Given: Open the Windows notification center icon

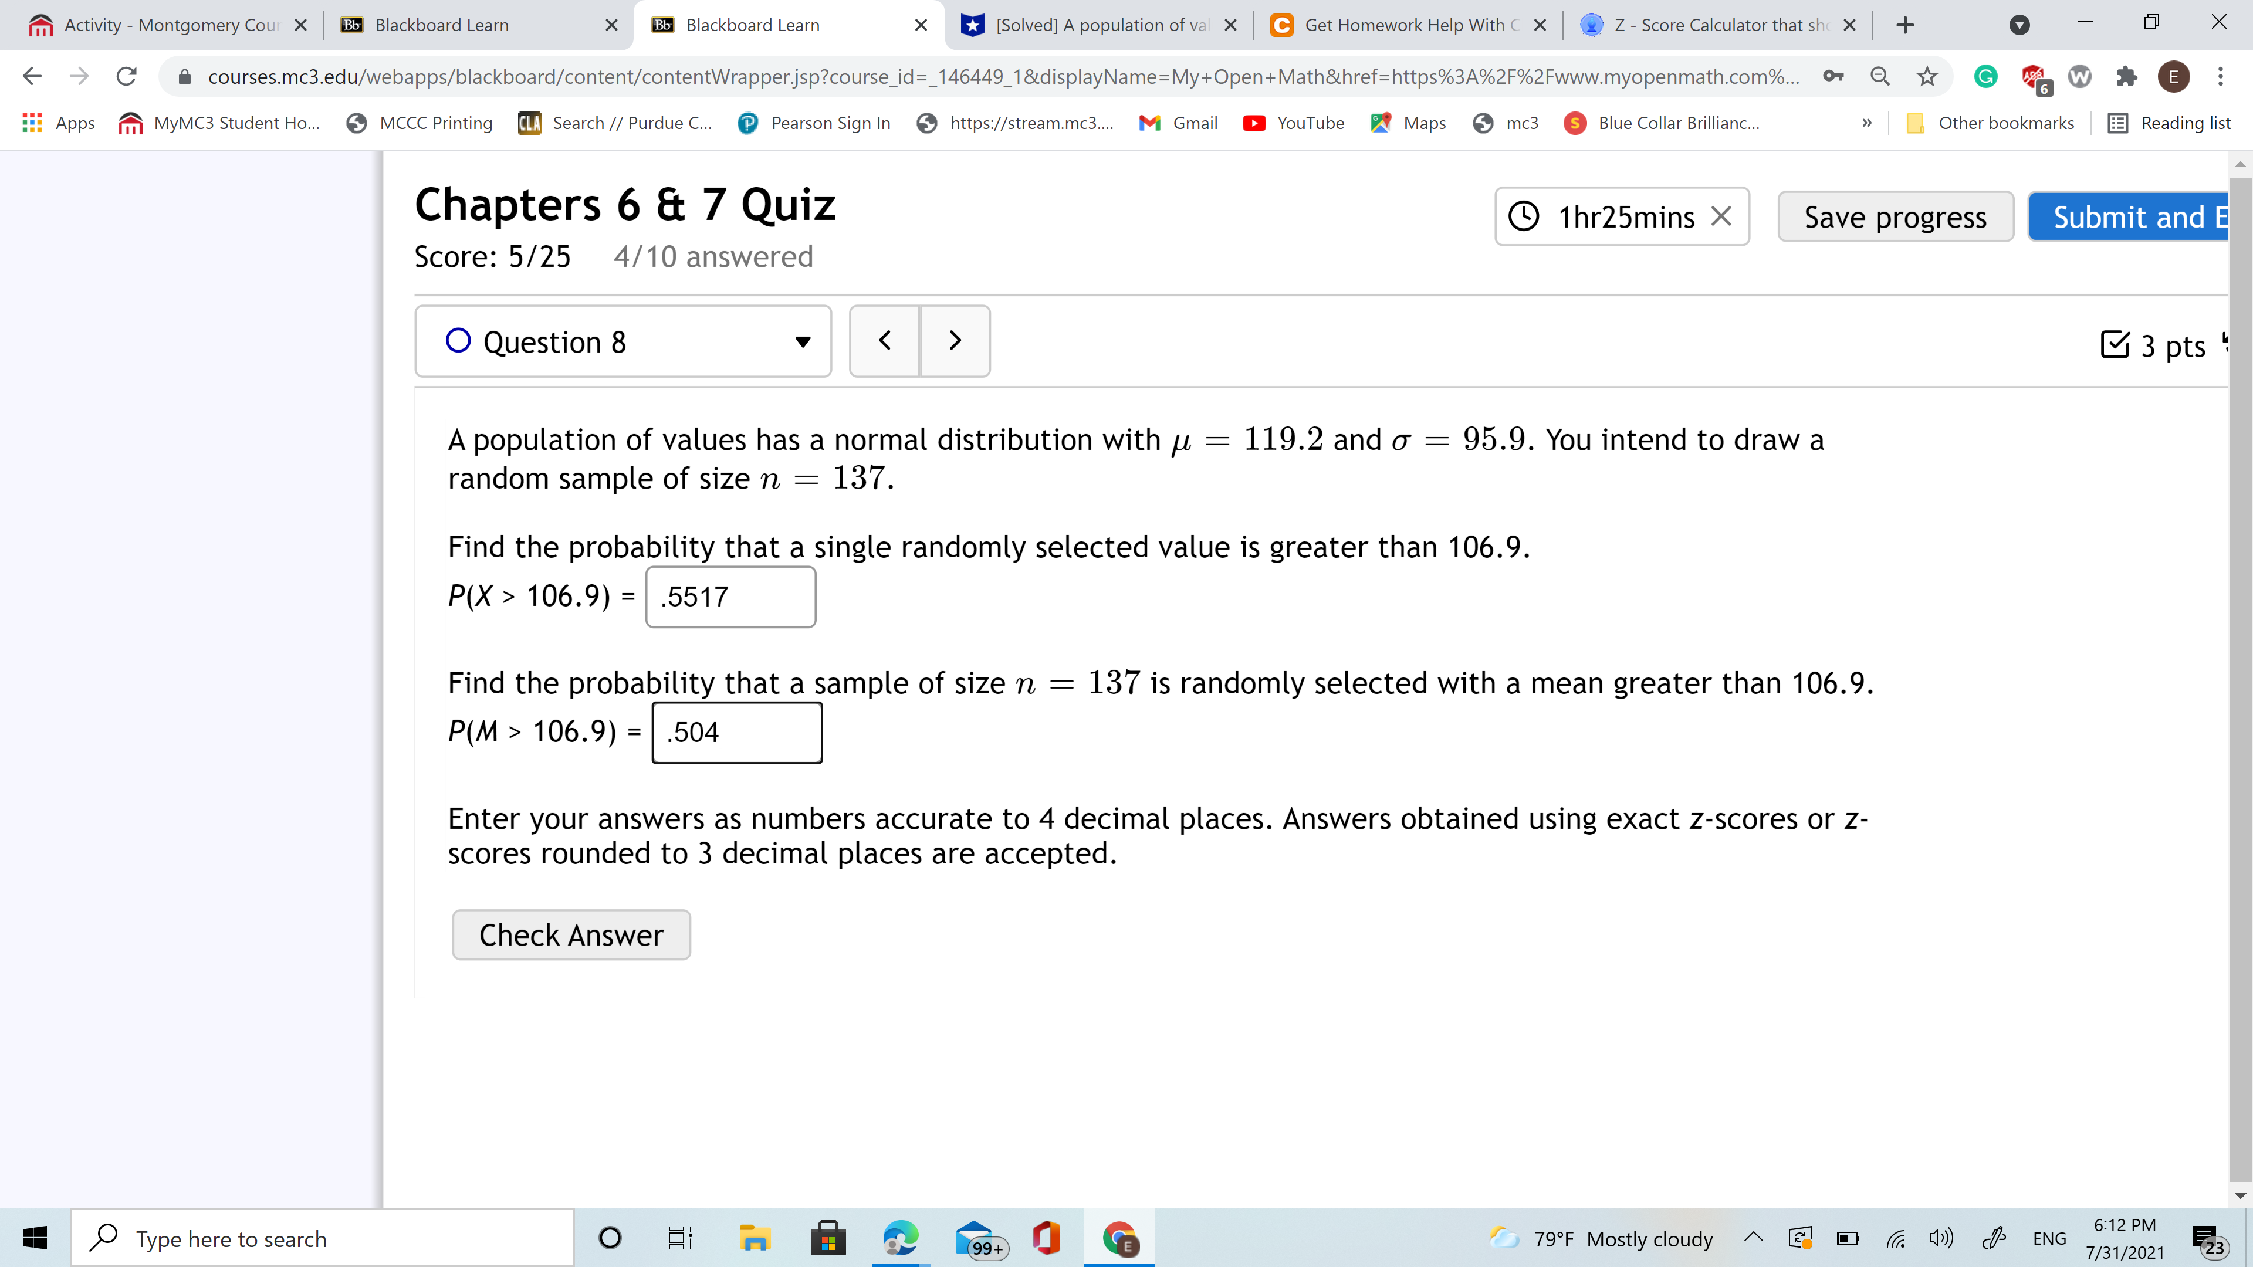Looking at the screenshot, I should point(2207,1238).
